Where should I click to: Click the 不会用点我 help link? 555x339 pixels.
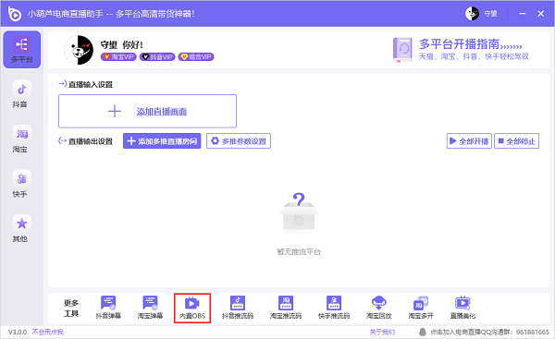pos(48,332)
